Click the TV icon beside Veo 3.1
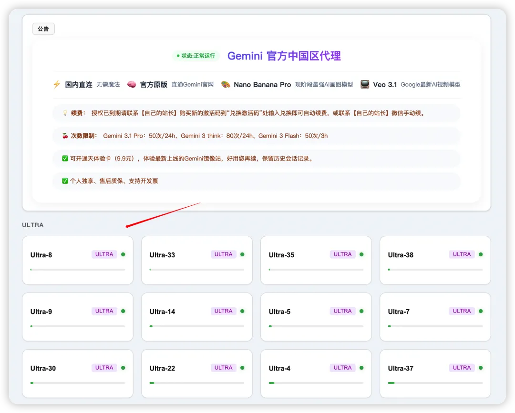This screenshot has width=515, height=413. [x=365, y=84]
